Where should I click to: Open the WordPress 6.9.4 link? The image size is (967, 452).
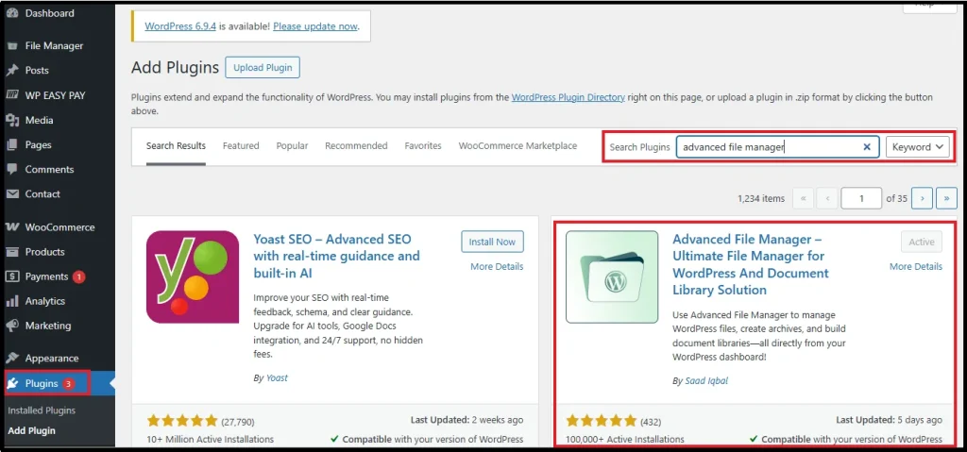(180, 25)
